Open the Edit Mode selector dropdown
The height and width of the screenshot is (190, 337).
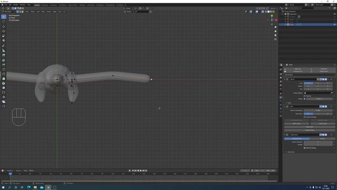click(x=8, y=12)
